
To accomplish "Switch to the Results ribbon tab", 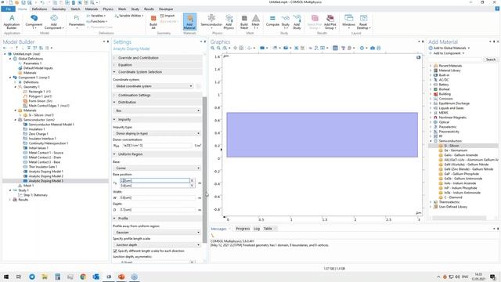I will 149,9.
